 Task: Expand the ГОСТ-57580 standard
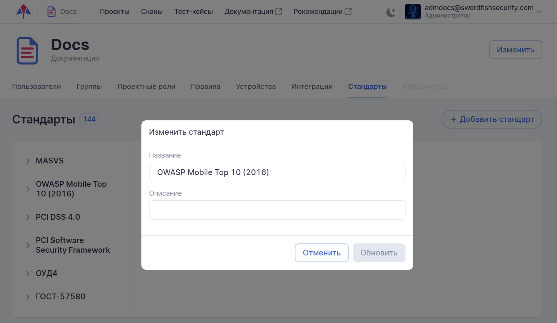(x=28, y=297)
